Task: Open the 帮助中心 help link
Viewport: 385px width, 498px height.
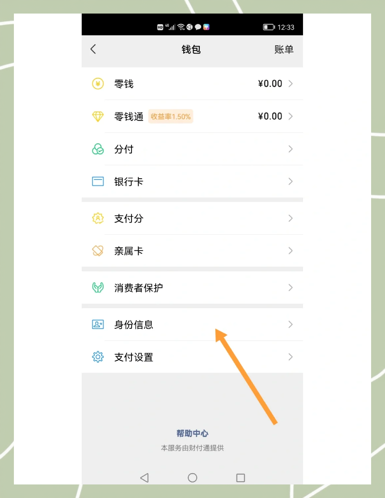Action: click(x=192, y=433)
